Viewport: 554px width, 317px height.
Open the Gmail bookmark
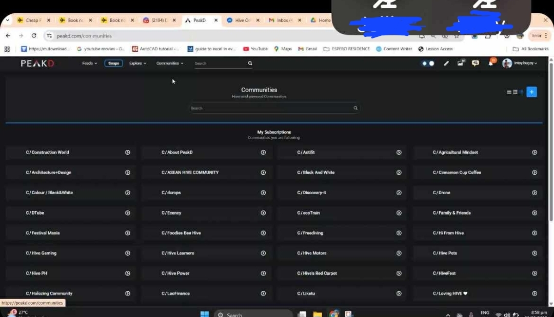coord(308,49)
